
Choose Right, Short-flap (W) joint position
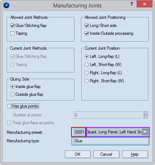coord(87,81)
